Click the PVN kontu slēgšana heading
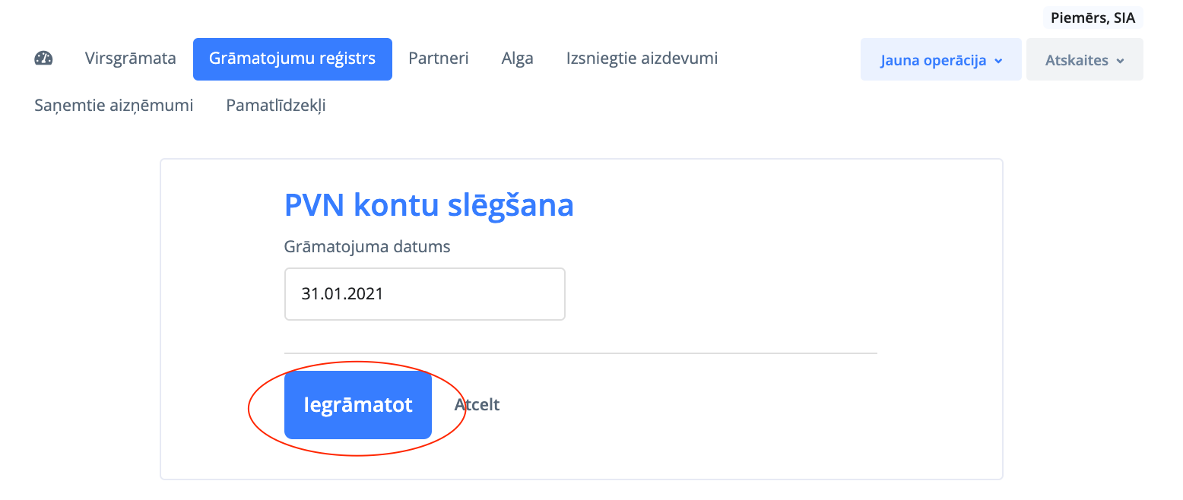1183x500 pixels. click(x=429, y=205)
